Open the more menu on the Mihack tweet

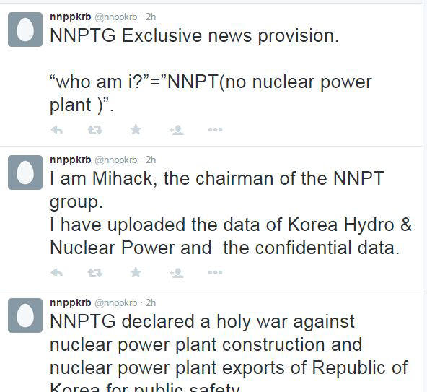point(216,272)
